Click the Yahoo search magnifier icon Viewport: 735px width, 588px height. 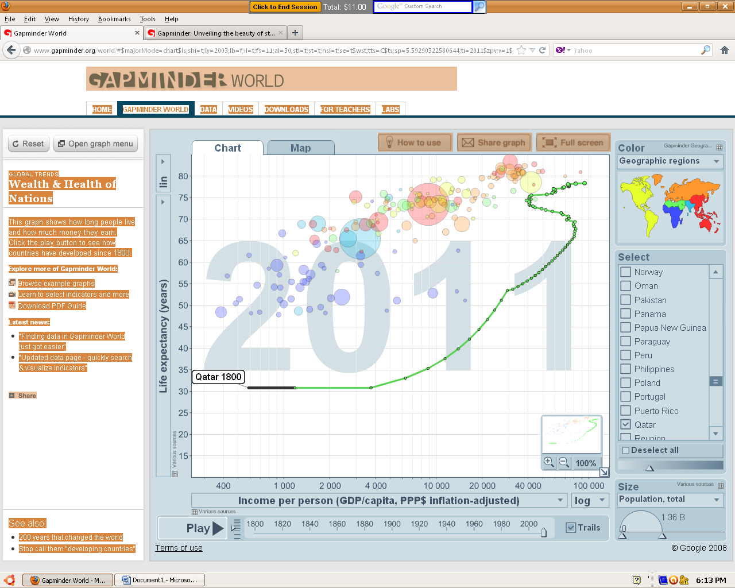point(706,51)
